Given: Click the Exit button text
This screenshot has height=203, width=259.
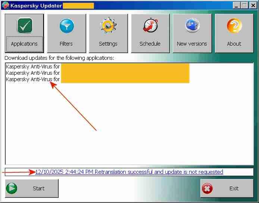Looking at the screenshot, I should [x=234, y=188].
